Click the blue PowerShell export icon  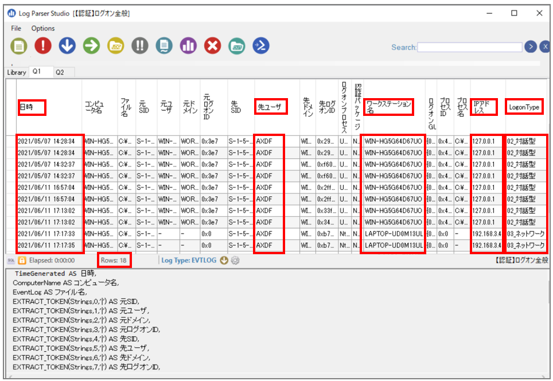tap(261, 46)
